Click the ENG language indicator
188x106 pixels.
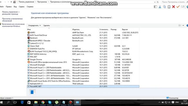[177, 102]
